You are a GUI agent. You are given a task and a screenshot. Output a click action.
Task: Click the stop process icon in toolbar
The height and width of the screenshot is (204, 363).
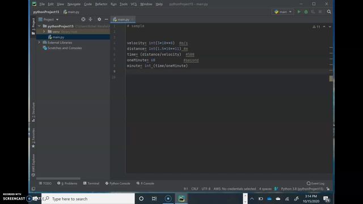pos(320,11)
